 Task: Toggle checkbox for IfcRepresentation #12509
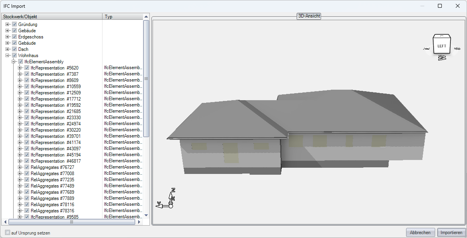(x=27, y=93)
